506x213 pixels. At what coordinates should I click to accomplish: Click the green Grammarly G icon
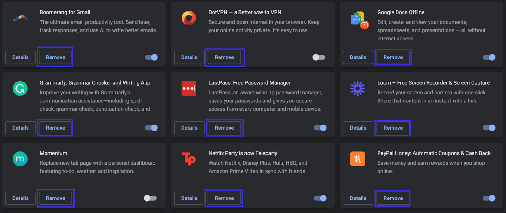20,88
